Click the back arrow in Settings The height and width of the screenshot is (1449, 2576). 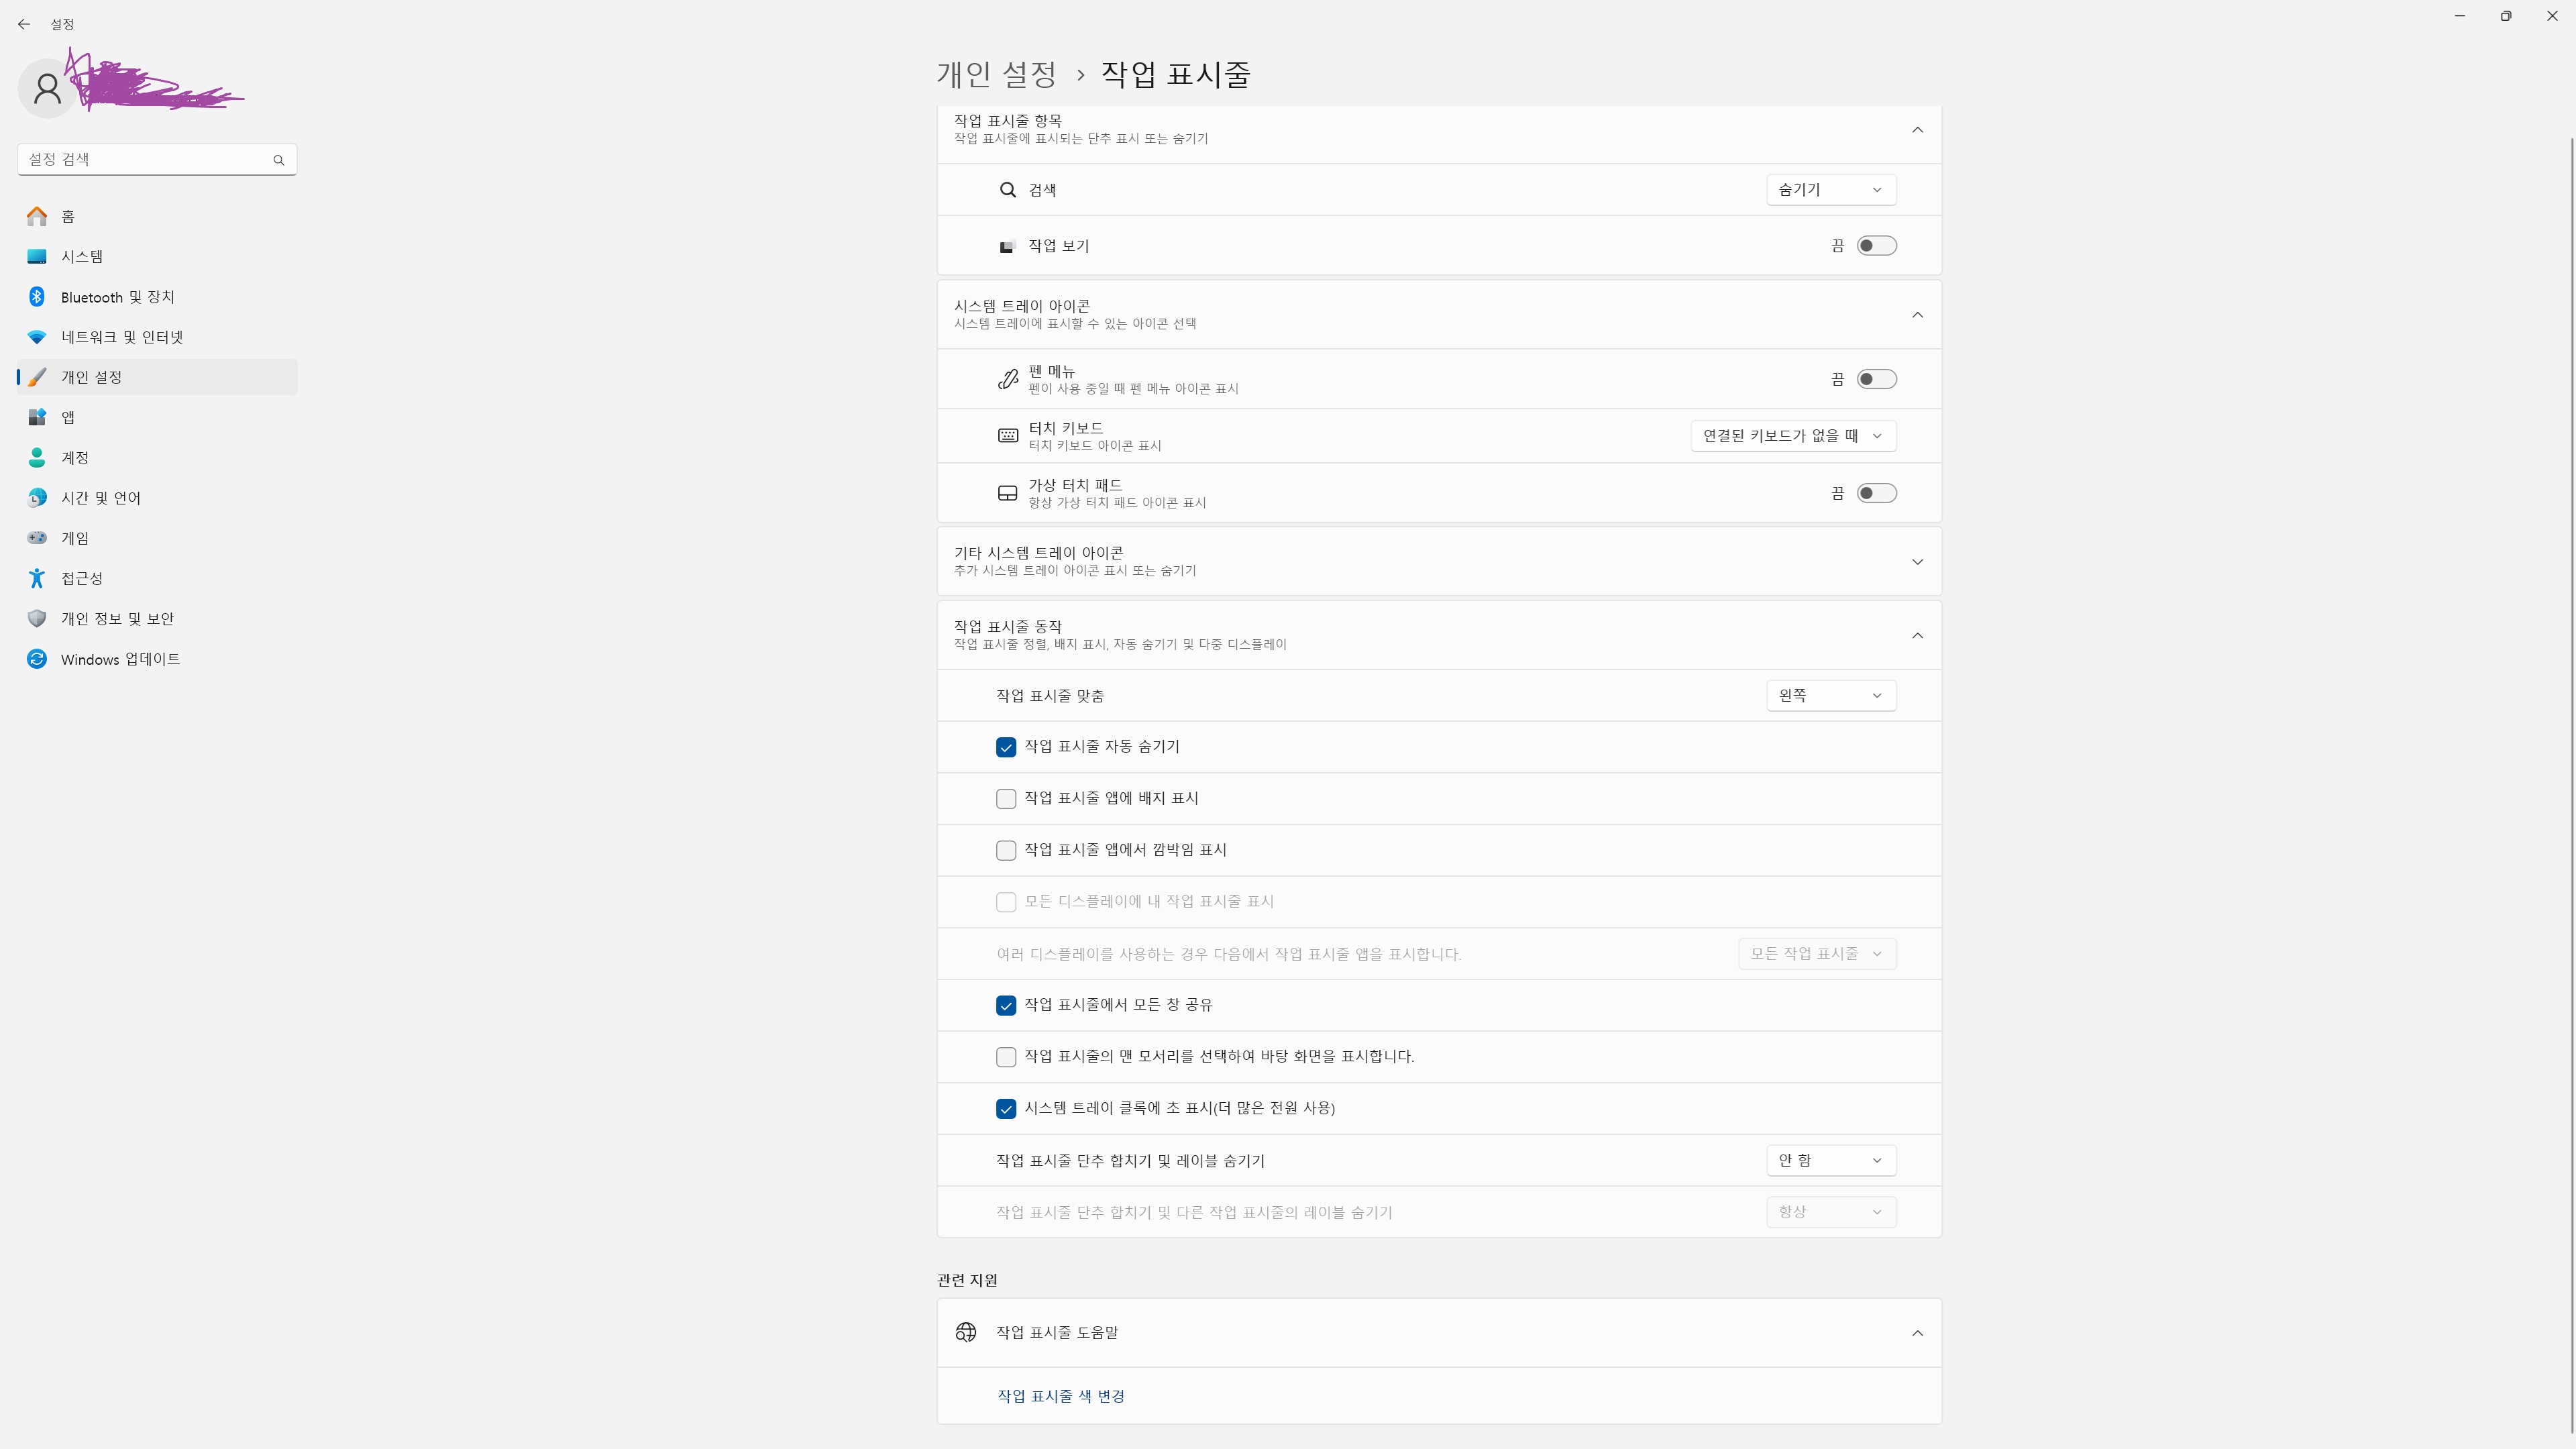[24, 24]
